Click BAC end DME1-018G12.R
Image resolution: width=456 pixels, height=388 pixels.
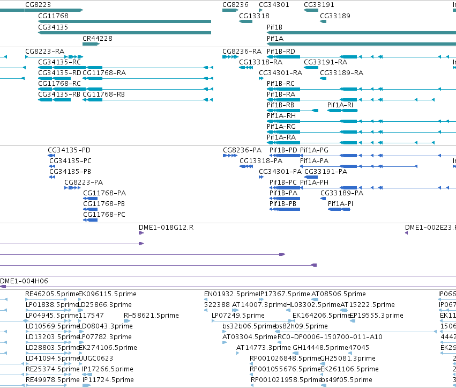(x=166, y=228)
